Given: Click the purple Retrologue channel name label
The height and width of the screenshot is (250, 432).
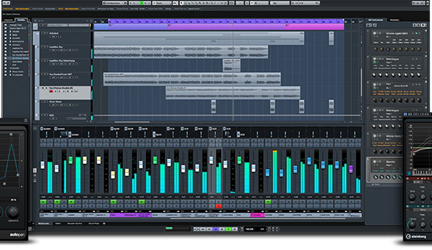Looking at the screenshot, I should pos(131,215).
